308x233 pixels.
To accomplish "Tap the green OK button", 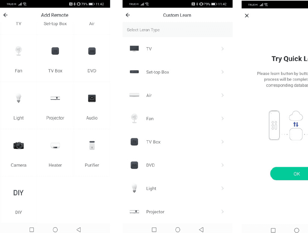I will [289, 174].
